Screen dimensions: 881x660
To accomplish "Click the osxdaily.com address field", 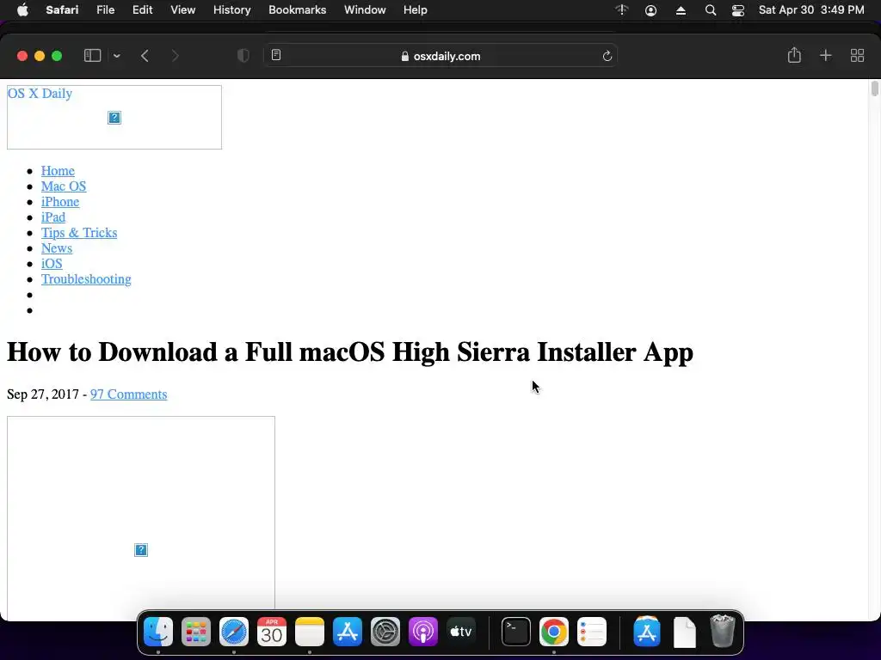I will [x=440, y=56].
